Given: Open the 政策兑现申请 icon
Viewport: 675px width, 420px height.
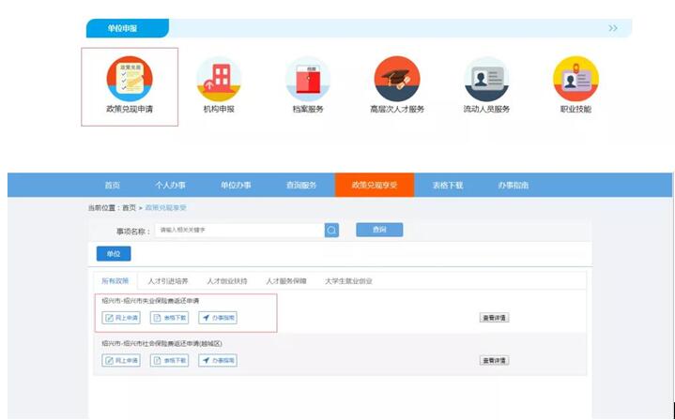Looking at the screenshot, I should (130, 79).
